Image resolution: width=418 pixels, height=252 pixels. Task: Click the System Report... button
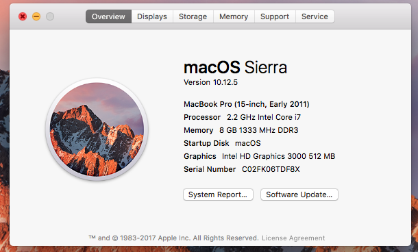coord(218,194)
